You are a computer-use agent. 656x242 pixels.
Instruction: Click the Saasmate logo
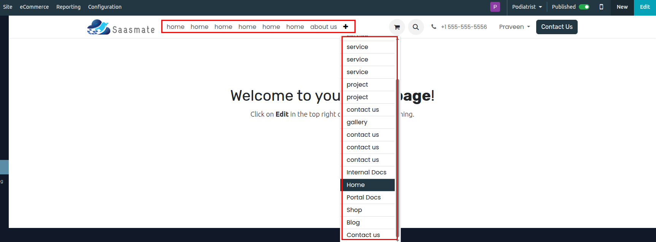(121, 27)
